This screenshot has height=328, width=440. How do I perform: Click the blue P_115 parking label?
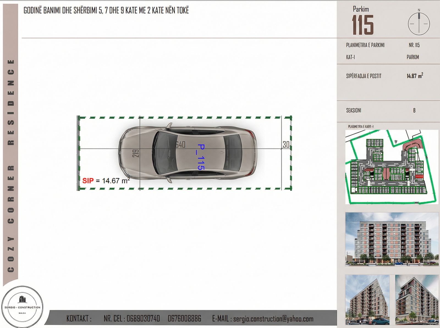(x=201, y=157)
